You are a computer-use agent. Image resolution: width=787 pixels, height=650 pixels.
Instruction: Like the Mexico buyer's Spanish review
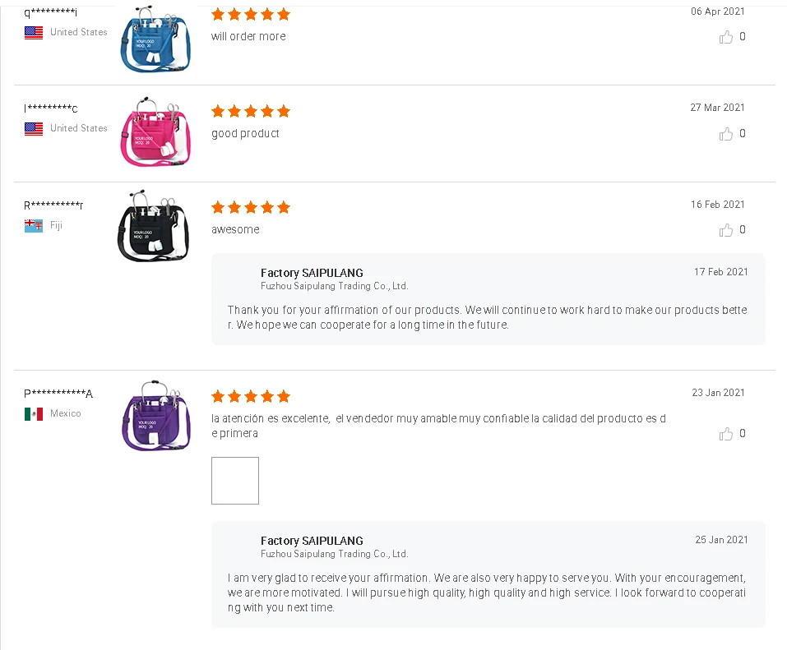[x=726, y=434]
